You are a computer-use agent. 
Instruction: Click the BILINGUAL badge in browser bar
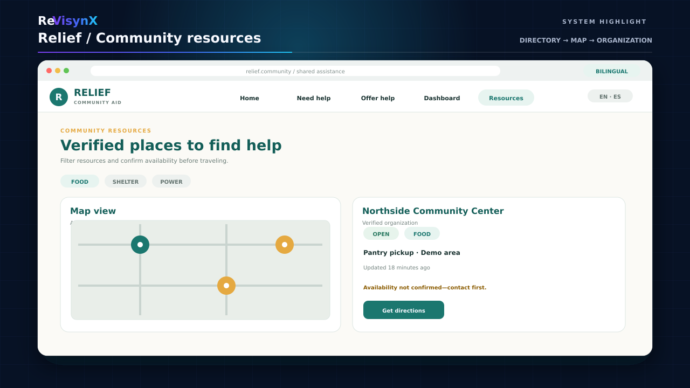point(612,71)
